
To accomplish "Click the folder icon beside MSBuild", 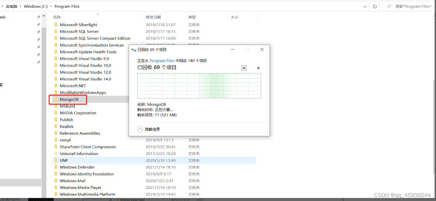I will pos(56,106).
